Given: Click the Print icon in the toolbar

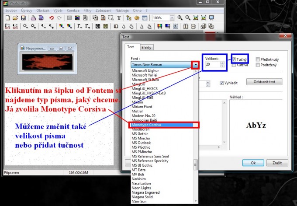Looking at the screenshot, I should pos(33,18).
